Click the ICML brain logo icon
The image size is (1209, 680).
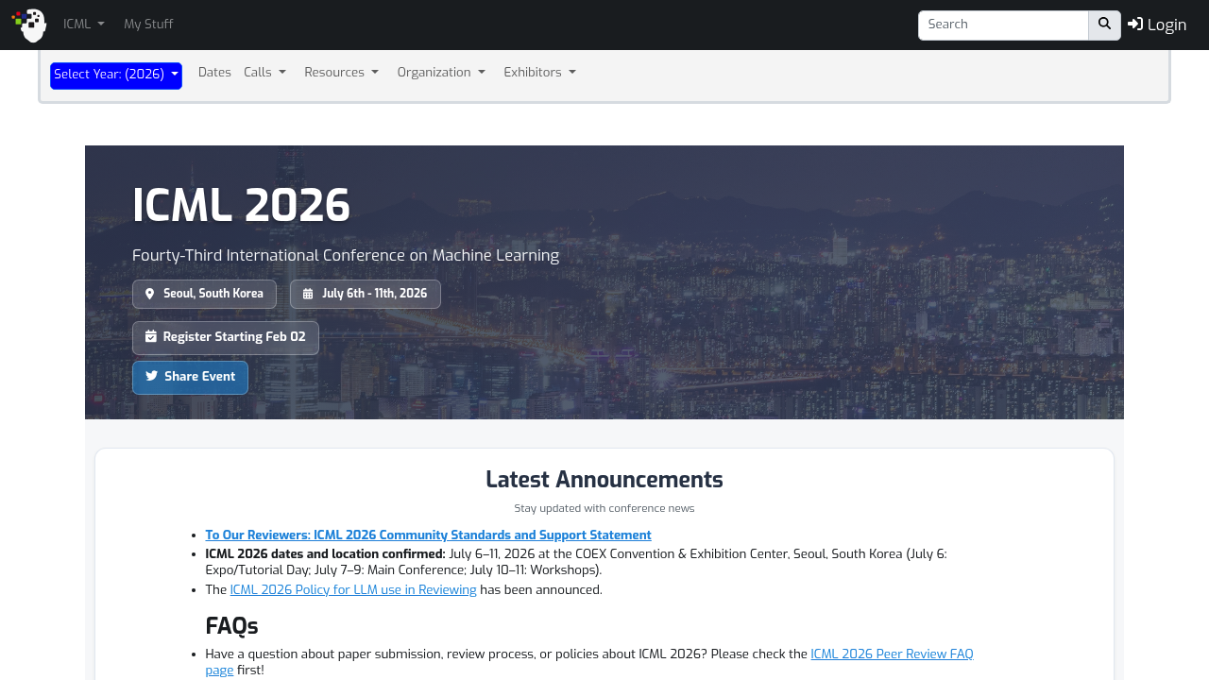(x=29, y=25)
